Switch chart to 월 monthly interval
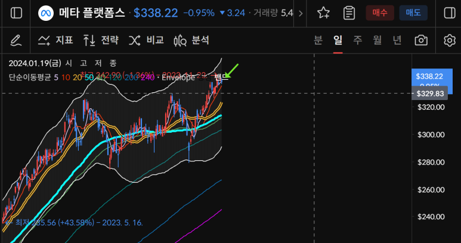461x243 pixels. (377, 40)
